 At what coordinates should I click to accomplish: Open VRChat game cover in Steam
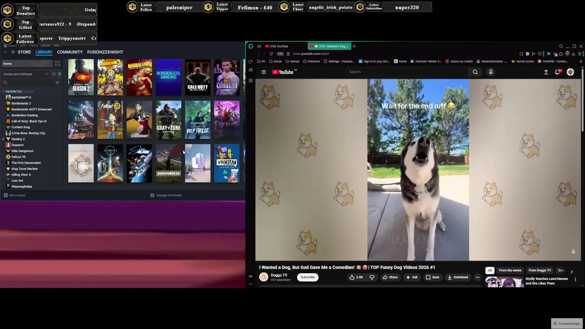[227, 163]
